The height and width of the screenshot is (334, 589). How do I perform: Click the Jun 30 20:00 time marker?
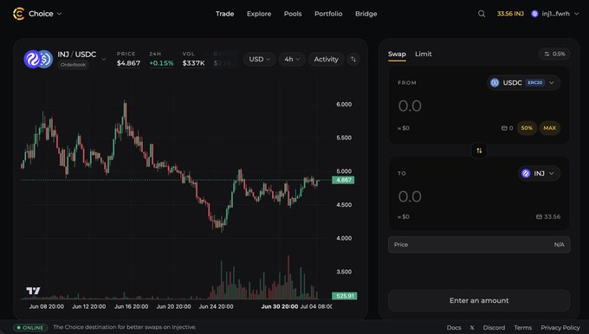point(280,306)
